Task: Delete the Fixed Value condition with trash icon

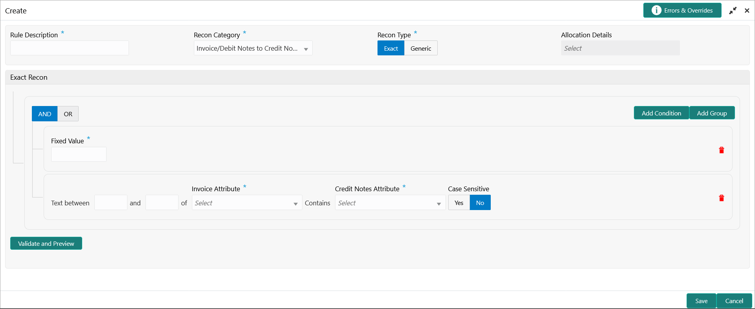Action: [722, 150]
